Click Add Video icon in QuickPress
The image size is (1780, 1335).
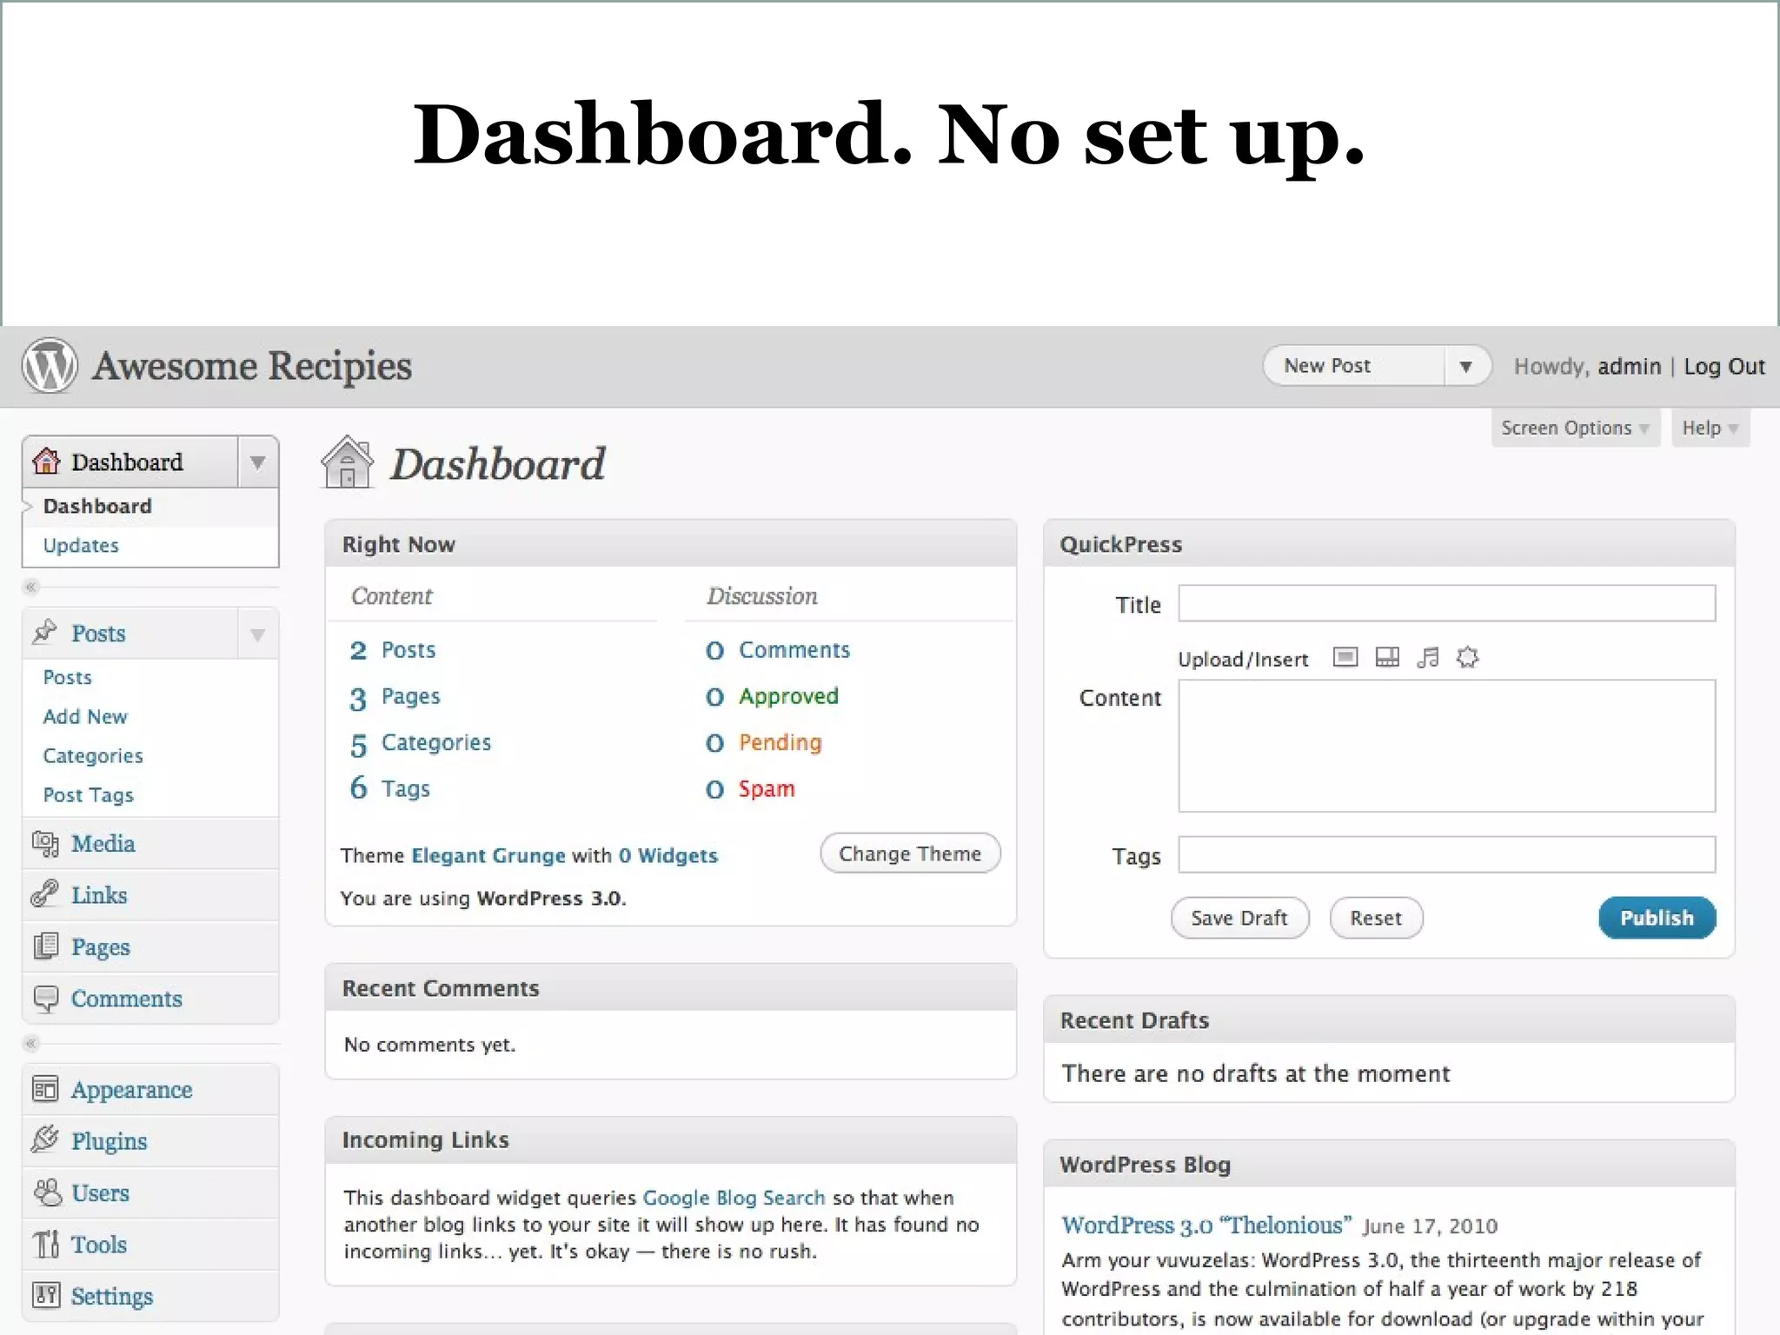pos(1387,657)
